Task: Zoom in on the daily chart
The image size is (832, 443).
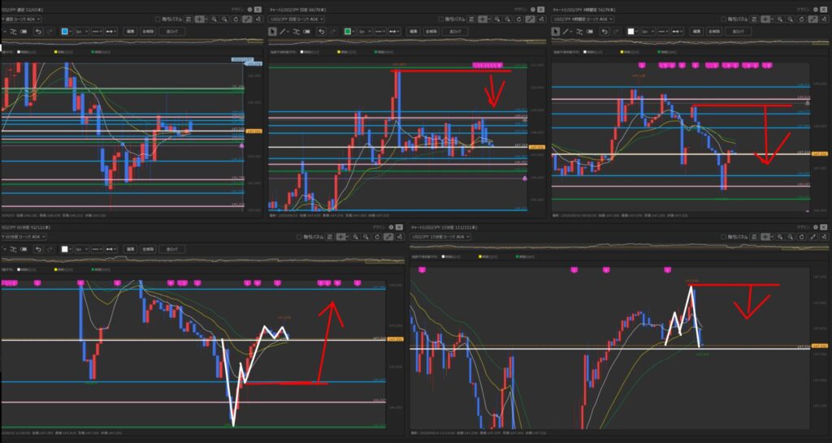Action: coord(497,17)
